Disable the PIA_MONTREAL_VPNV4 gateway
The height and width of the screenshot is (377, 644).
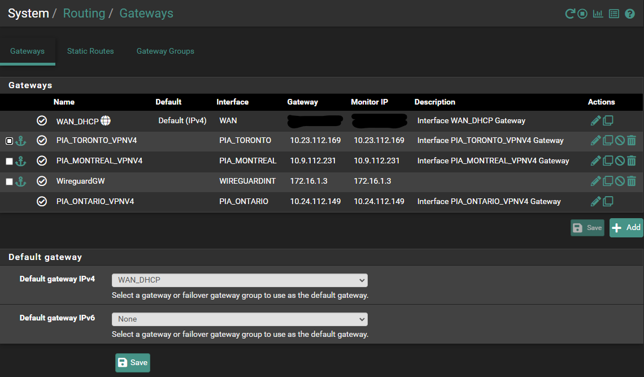[x=620, y=161]
